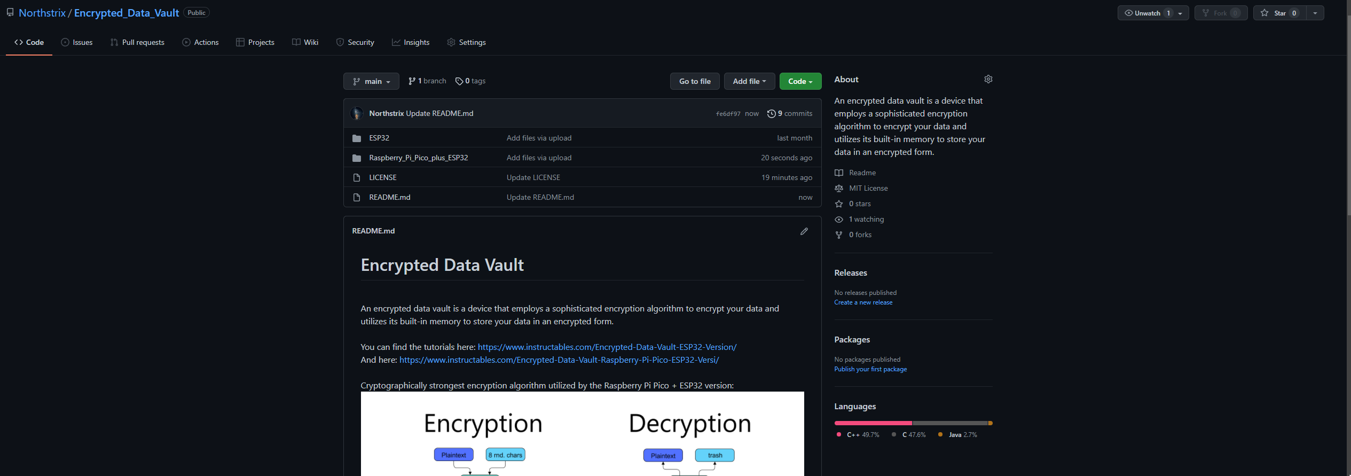Open the Insights tab
The width and height of the screenshot is (1351, 476).
[411, 42]
